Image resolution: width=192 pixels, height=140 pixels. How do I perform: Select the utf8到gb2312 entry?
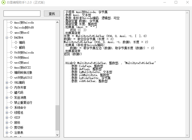23,77
